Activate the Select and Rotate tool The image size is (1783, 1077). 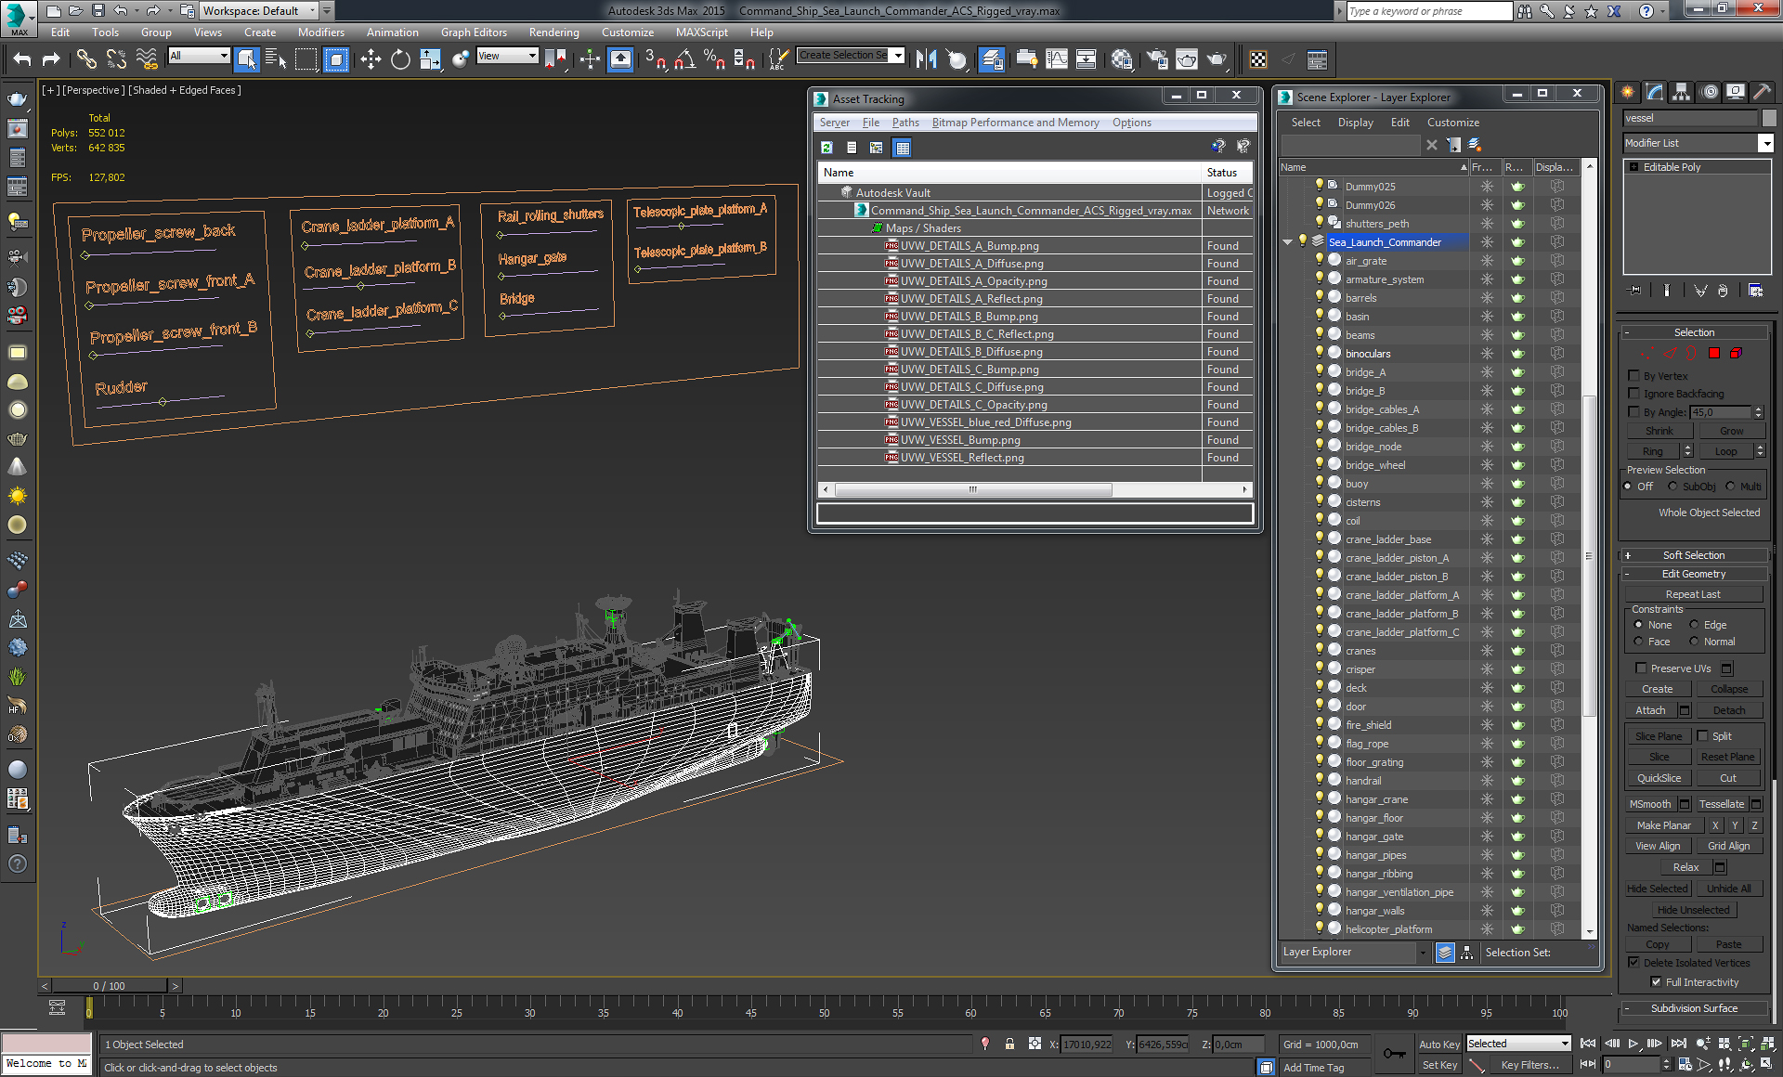[x=400, y=59]
